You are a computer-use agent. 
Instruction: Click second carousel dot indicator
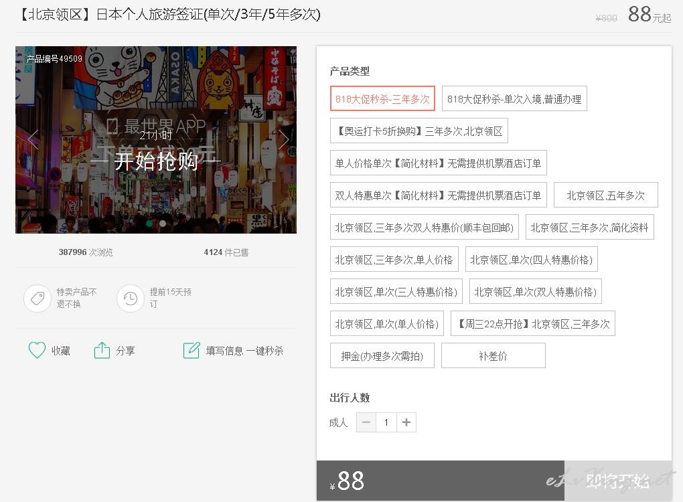pos(163,224)
